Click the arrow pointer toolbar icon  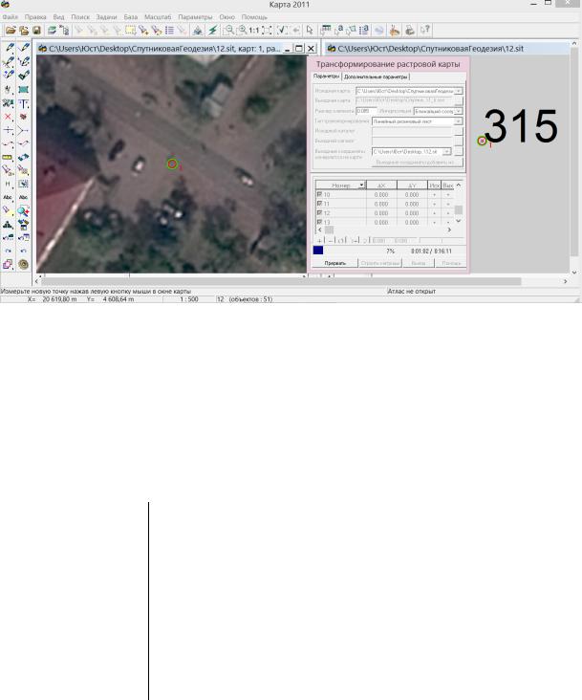pos(310,31)
